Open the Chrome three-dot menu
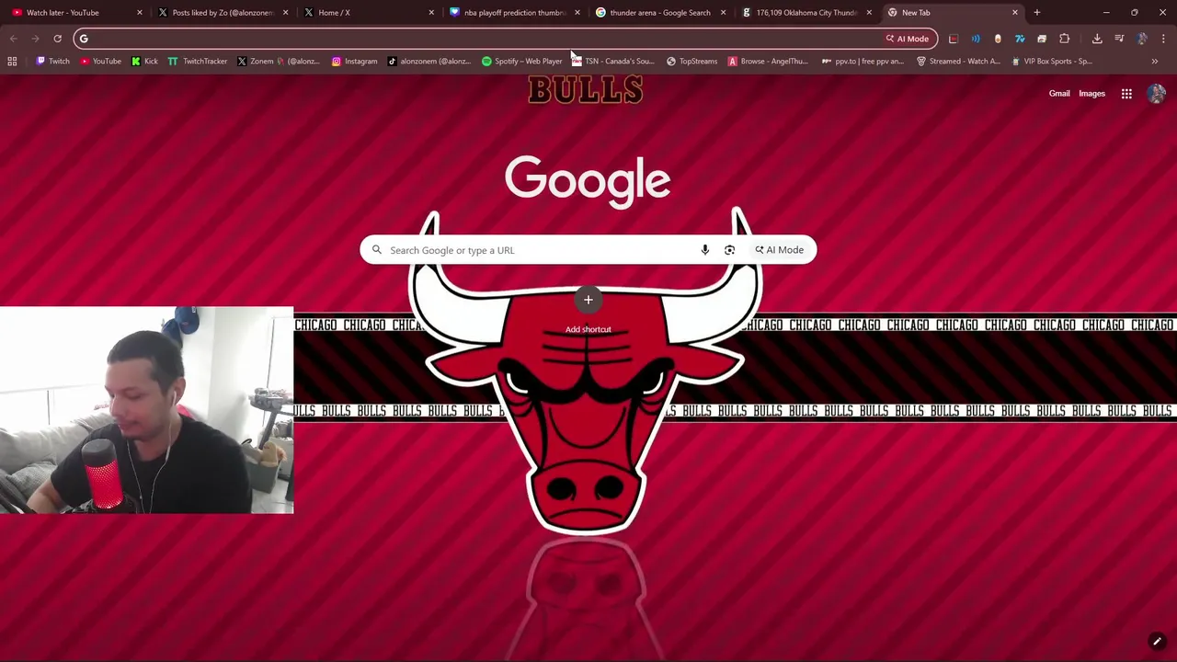 [1163, 39]
